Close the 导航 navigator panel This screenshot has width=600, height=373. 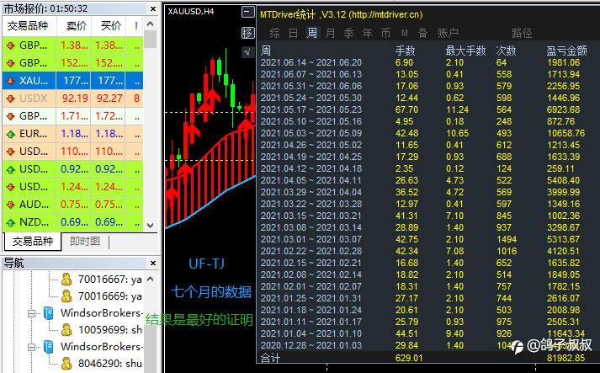click(x=153, y=263)
